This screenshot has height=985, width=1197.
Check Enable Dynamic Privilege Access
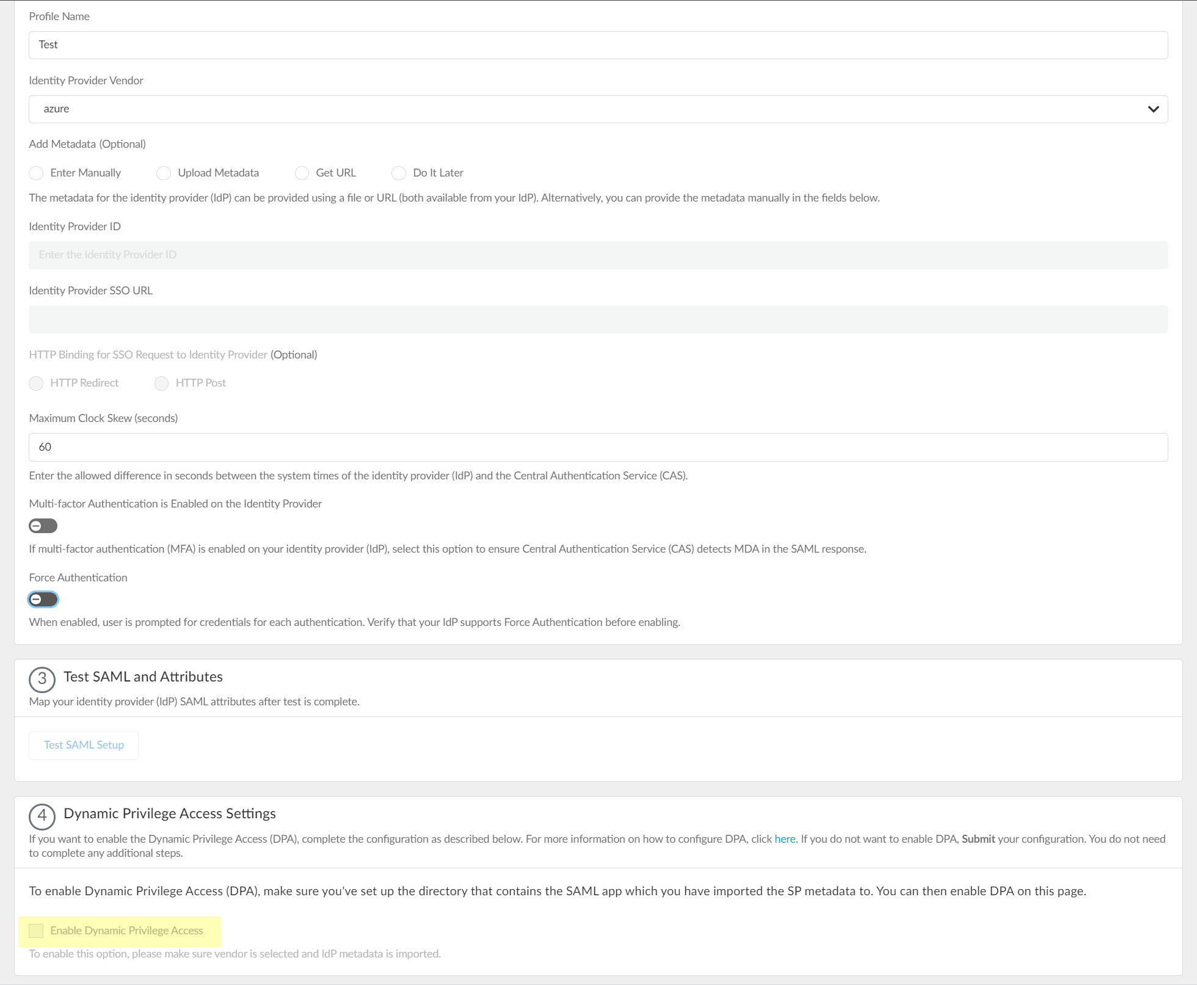pyautogui.click(x=37, y=931)
